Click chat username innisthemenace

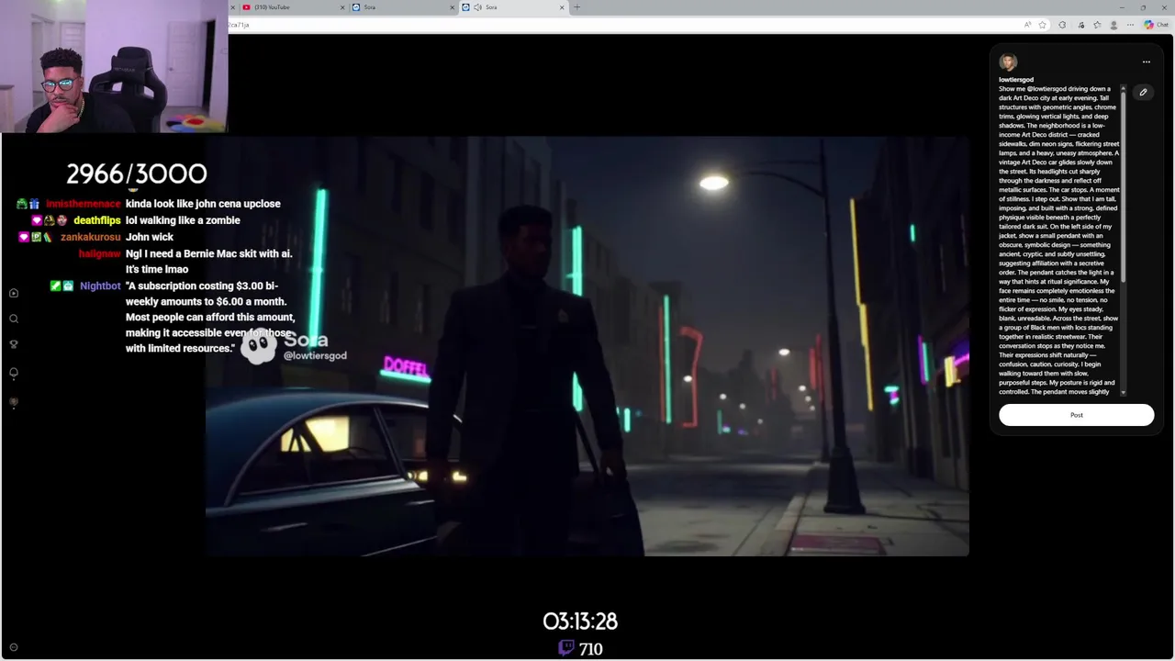point(84,204)
